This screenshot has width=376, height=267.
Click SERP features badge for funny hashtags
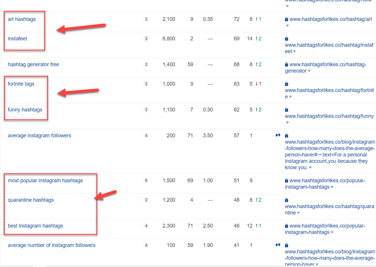pos(146,110)
